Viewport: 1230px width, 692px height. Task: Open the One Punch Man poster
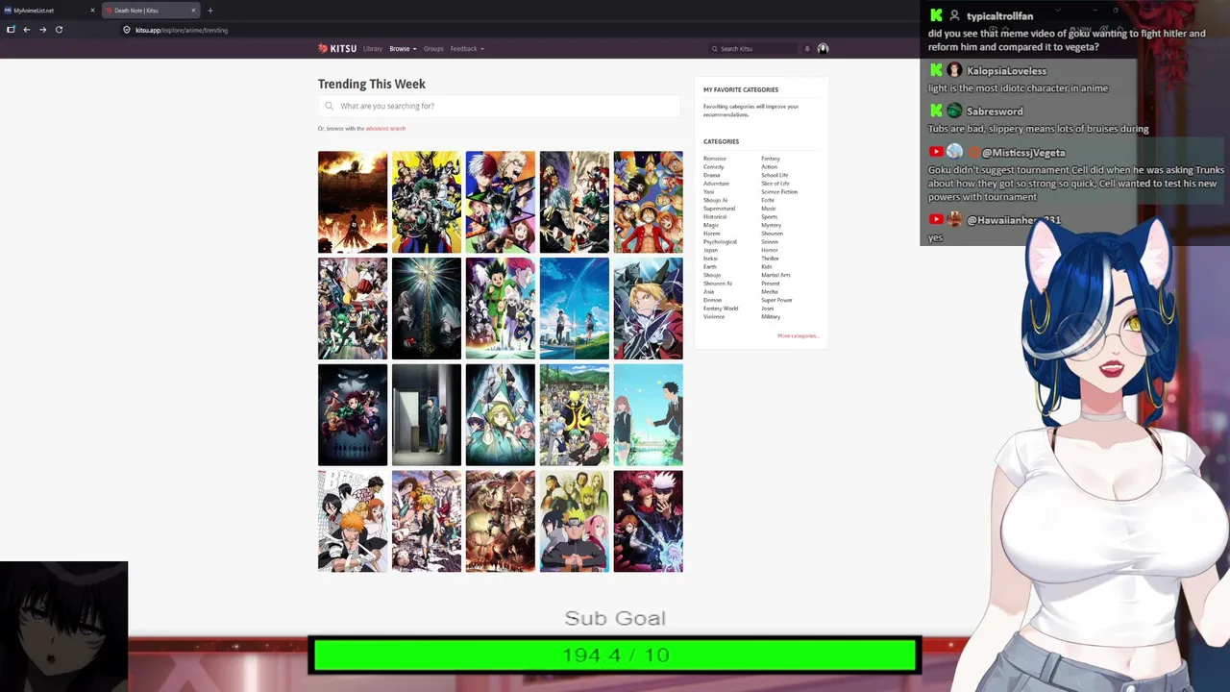point(353,309)
